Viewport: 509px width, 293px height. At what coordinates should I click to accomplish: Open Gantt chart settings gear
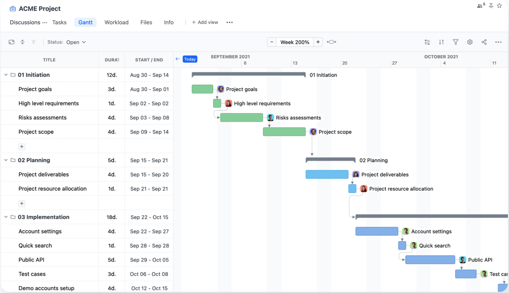click(470, 42)
